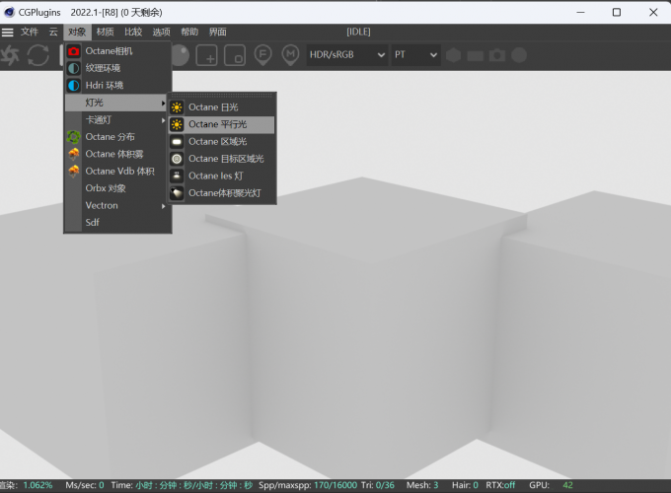Screen dimensions: 671x493
Task: Select Octane体积聚光灯 light
Action: tap(222, 193)
